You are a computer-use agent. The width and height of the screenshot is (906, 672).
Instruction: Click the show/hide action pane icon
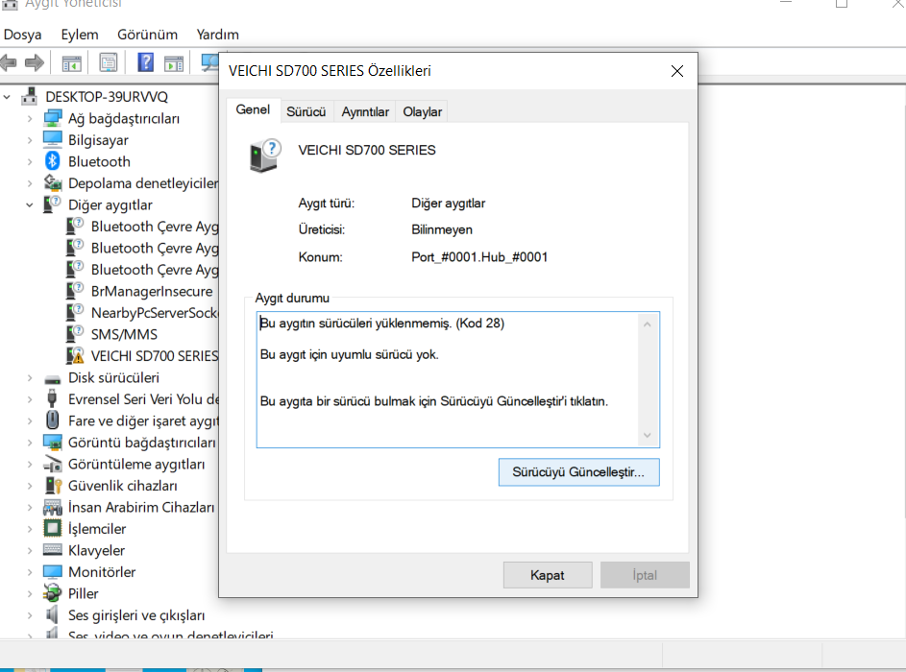coord(174,63)
